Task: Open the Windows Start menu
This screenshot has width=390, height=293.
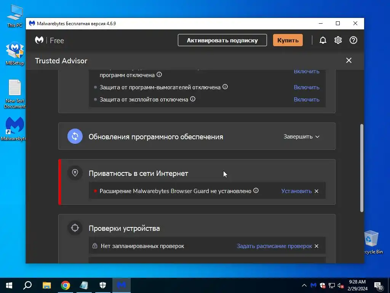Action: pos(9,285)
